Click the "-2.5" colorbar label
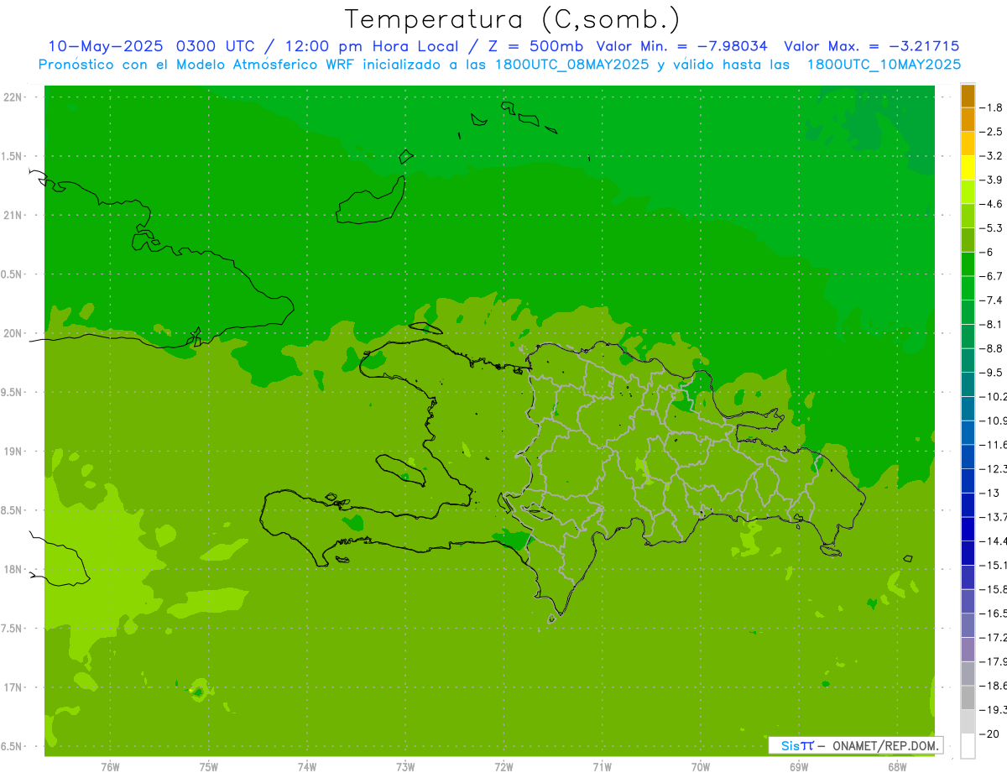Viewport: 1007px width, 778px height. click(x=993, y=132)
